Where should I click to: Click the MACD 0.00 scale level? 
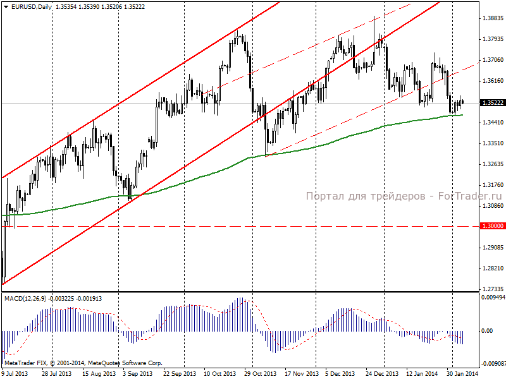coord(486,330)
